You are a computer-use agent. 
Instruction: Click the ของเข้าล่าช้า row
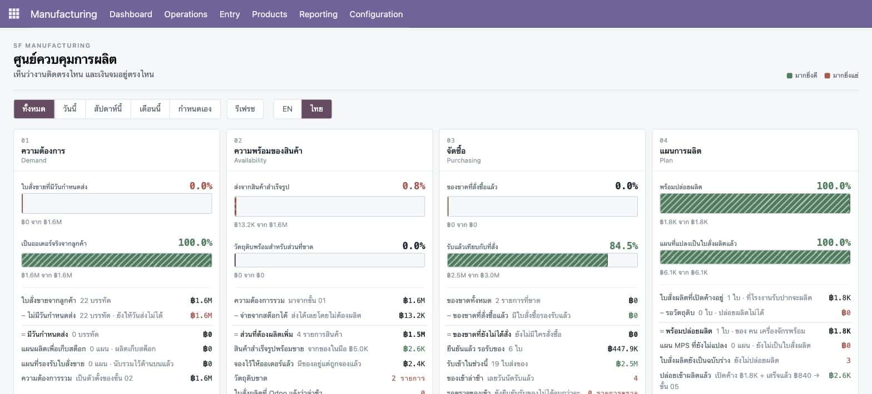coord(542,378)
